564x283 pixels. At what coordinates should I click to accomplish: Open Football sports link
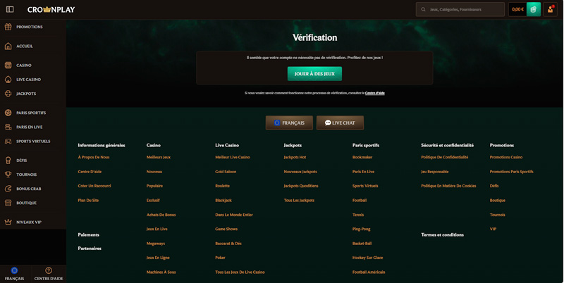pos(360,201)
